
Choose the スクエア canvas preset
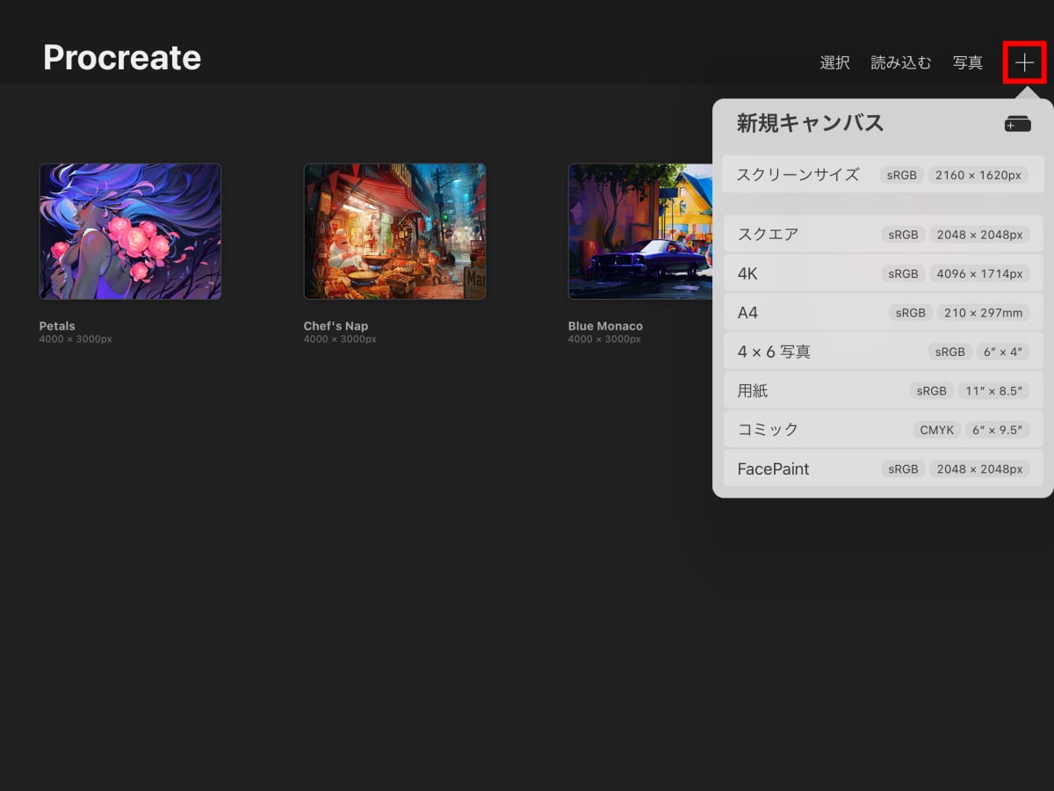pyautogui.click(x=883, y=235)
